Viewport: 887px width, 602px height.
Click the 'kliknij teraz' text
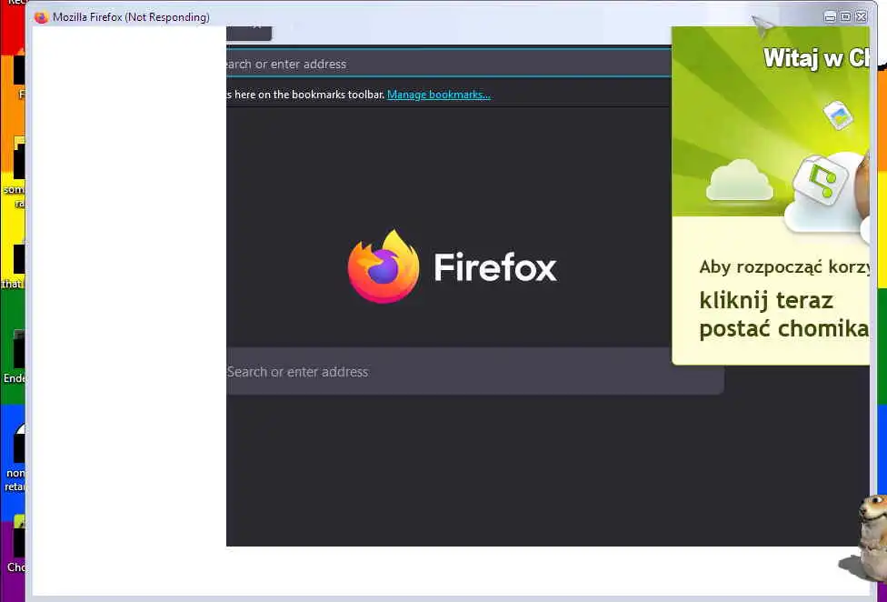766,301
